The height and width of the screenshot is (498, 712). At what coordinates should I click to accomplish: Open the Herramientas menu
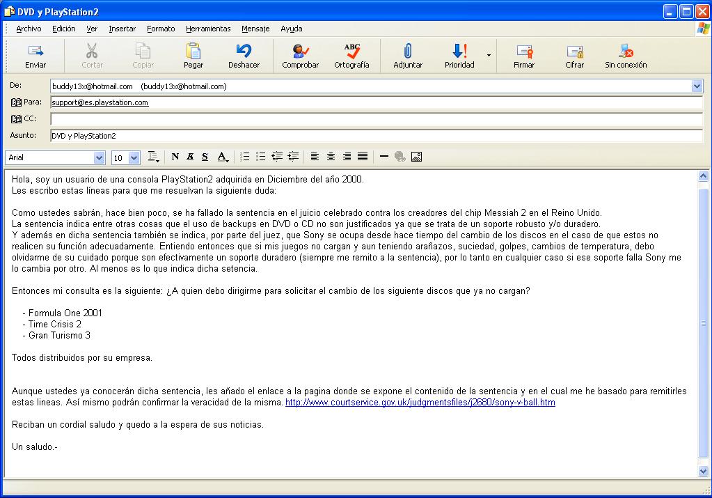click(x=208, y=29)
